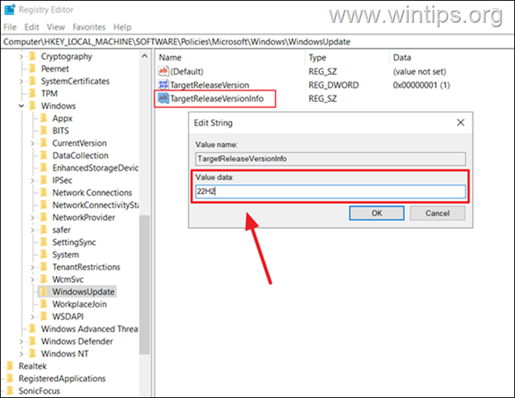515x398 pixels.
Task: Click the safer folder icon
Action: 44,230
